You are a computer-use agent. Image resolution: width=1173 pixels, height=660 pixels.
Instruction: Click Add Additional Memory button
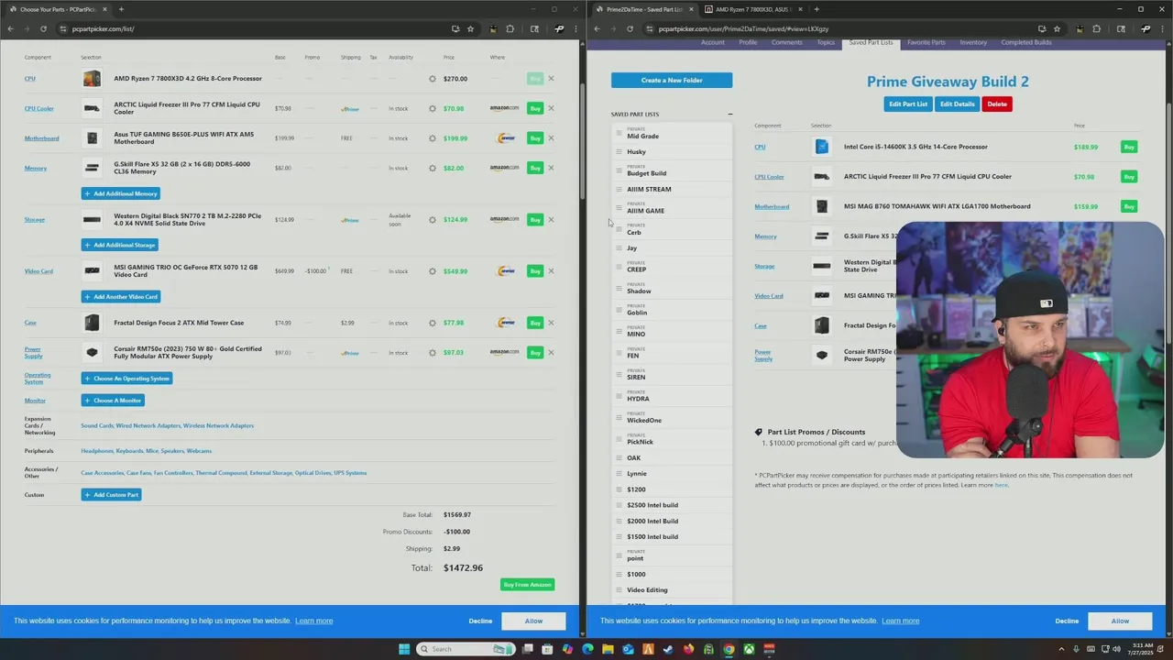(x=121, y=193)
